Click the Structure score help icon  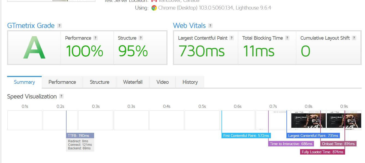tap(140, 38)
